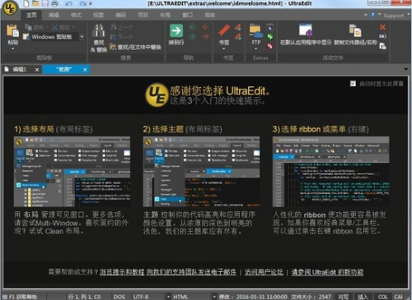Click the blue Help question mark icon
Image resolution: width=412 pixels, height=300 pixels.
[x=372, y=15]
